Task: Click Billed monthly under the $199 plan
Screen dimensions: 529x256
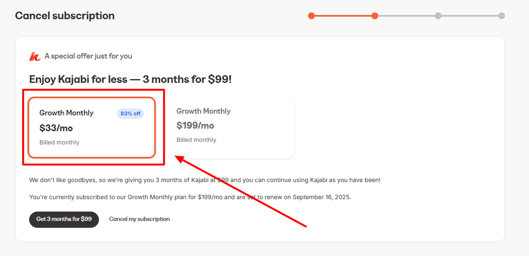Action: (196, 140)
